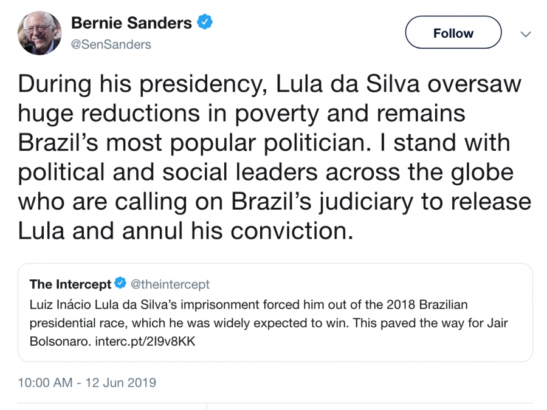Expand the tweet options chevron

coord(526,33)
